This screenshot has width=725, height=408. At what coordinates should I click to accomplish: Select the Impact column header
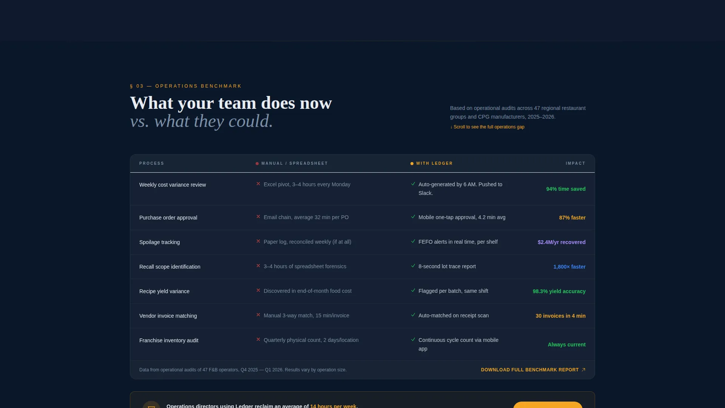575,164
